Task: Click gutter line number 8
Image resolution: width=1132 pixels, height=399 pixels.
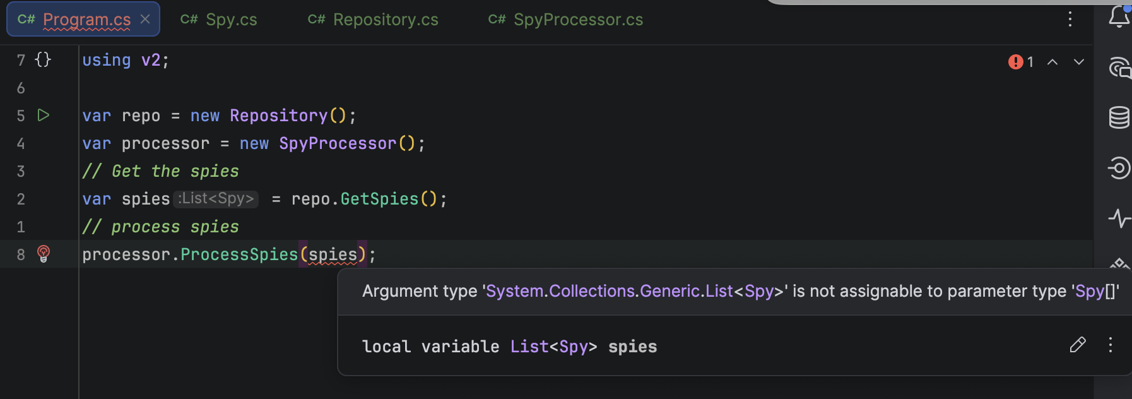Action: pos(21,254)
